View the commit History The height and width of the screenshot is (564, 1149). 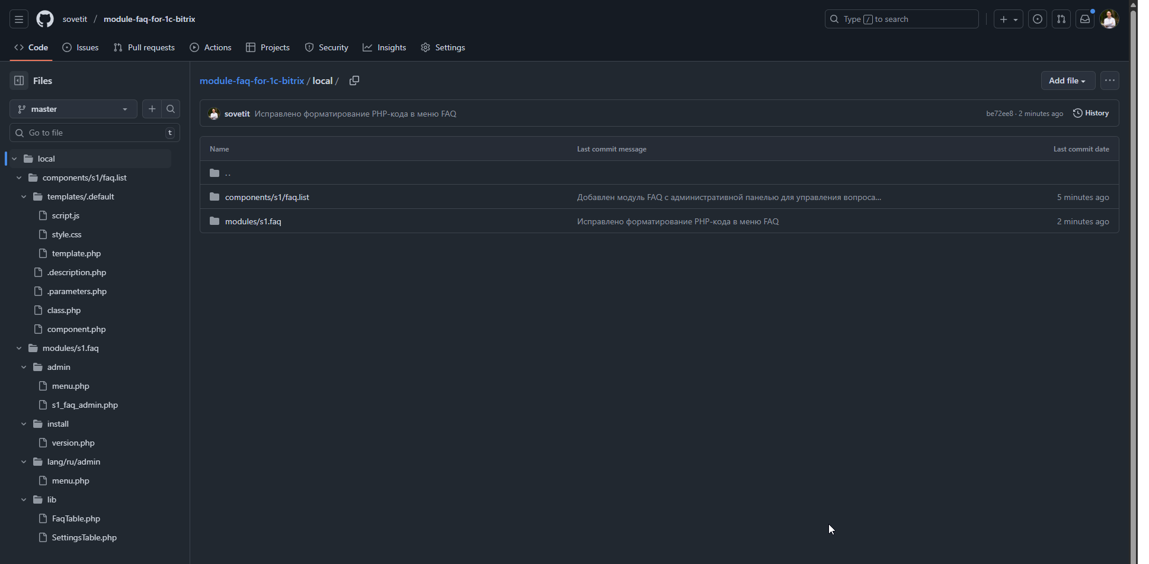click(1091, 113)
